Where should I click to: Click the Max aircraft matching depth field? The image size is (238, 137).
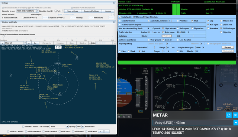[x=149, y=29]
